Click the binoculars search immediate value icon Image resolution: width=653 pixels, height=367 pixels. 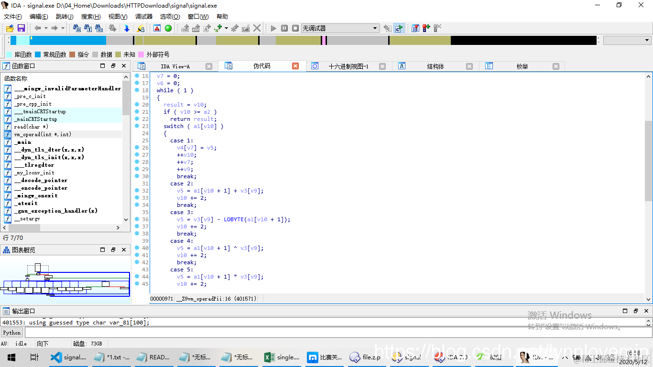tap(77, 28)
